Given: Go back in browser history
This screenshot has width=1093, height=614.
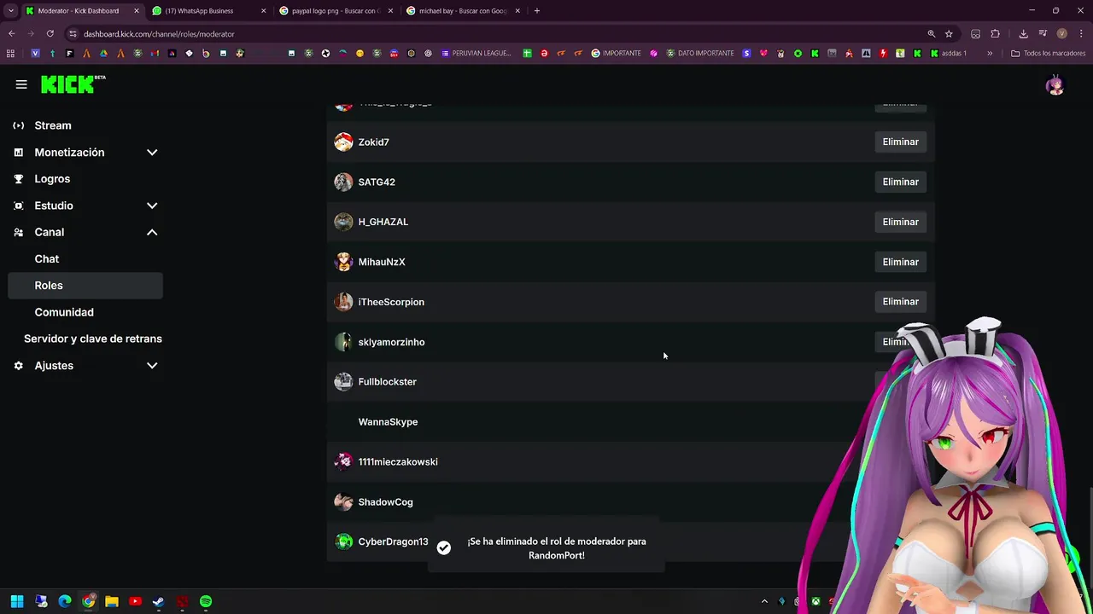Looking at the screenshot, I should pyautogui.click(x=11, y=34).
